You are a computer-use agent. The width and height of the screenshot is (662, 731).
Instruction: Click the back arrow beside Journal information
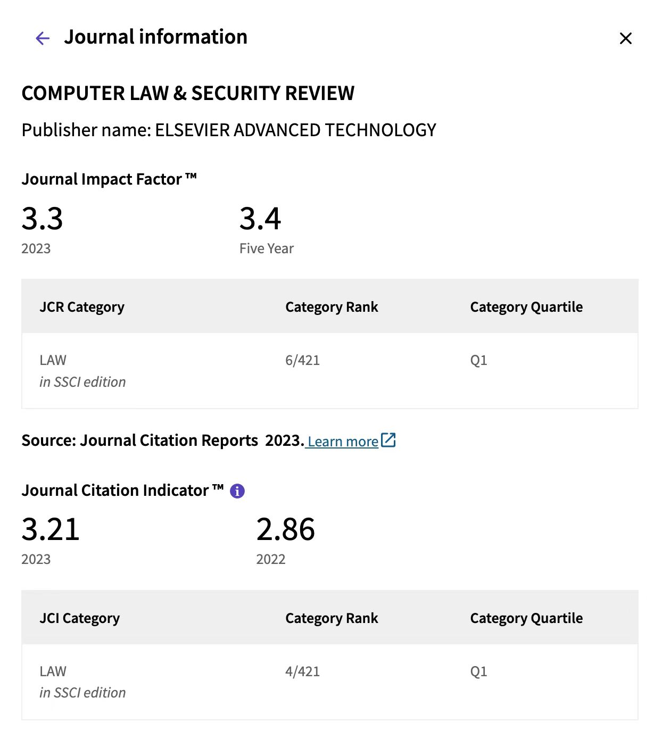[x=42, y=38]
